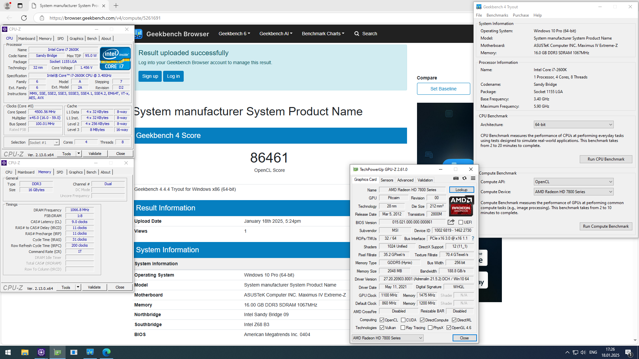Open the Edge profile avatar
639x359 pixels.
click(x=7, y=6)
